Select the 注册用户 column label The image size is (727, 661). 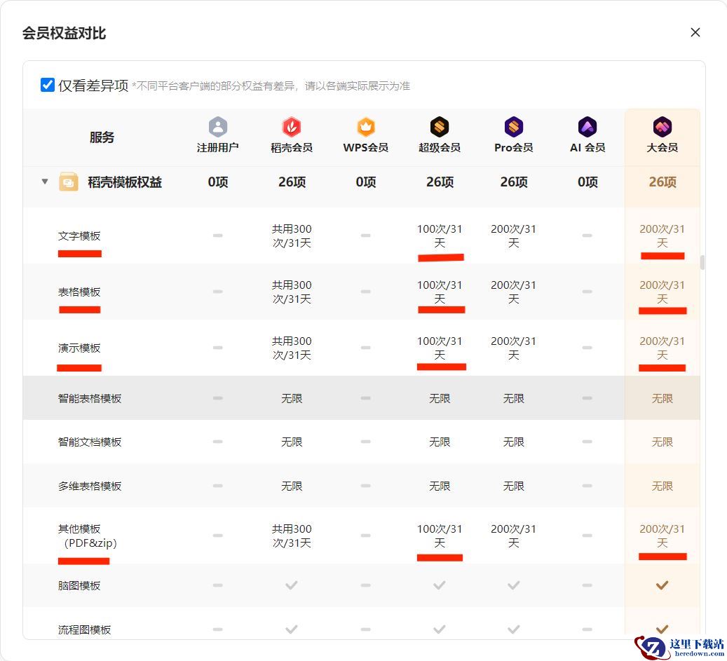pos(218,148)
